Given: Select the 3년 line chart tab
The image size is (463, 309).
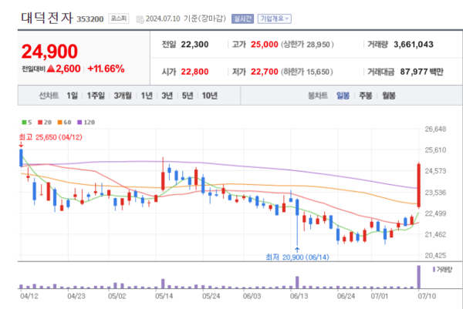Looking at the screenshot, I should click(167, 96).
